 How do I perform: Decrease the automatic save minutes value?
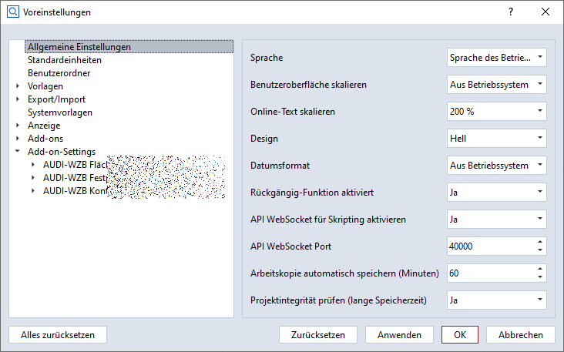point(539,277)
